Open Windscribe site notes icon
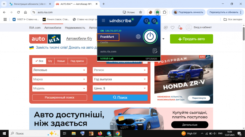Viewport: 245px width, 137px height. tap(155, 51)
